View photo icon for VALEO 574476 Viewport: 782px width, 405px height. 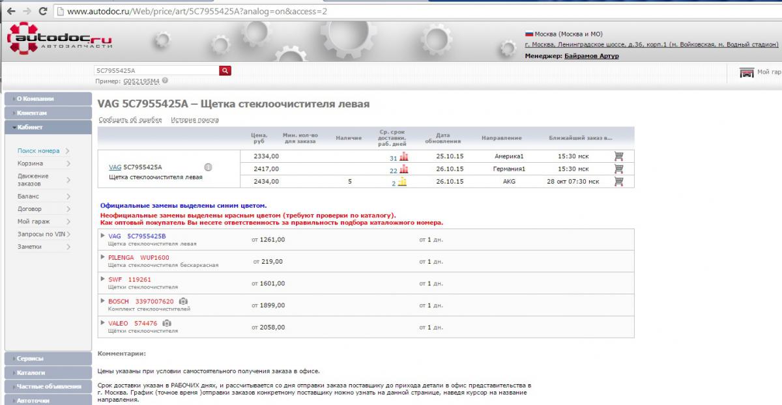(167, 323)
